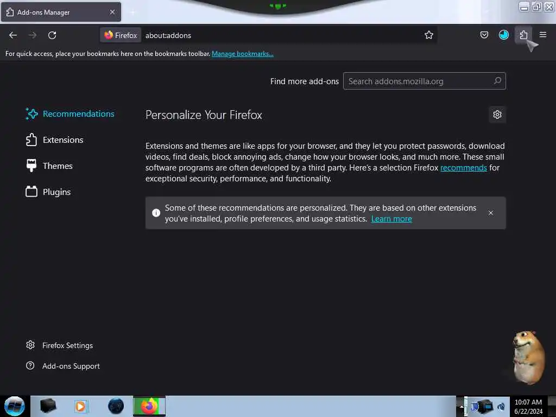Open the taskbar clock showing 10:07 AM

tap(528, 407)
